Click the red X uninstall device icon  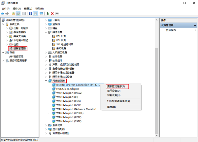52,14
